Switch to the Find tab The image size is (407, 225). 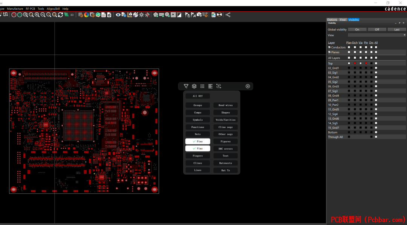pos(343,20)
